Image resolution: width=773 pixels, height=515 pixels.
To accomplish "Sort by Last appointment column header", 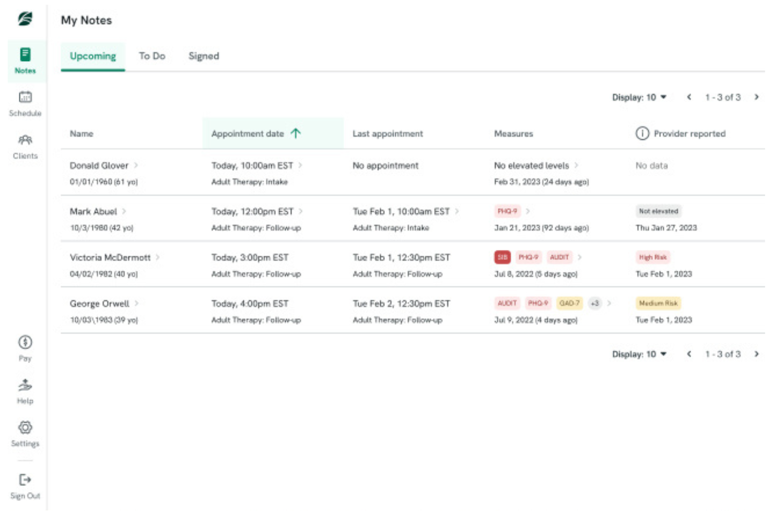I will click(x=388, y=134).
